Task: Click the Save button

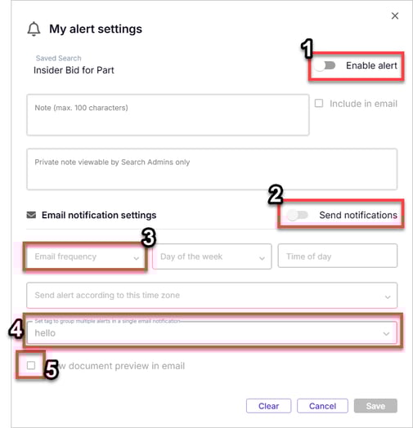Action: click(x=375, y=406)
